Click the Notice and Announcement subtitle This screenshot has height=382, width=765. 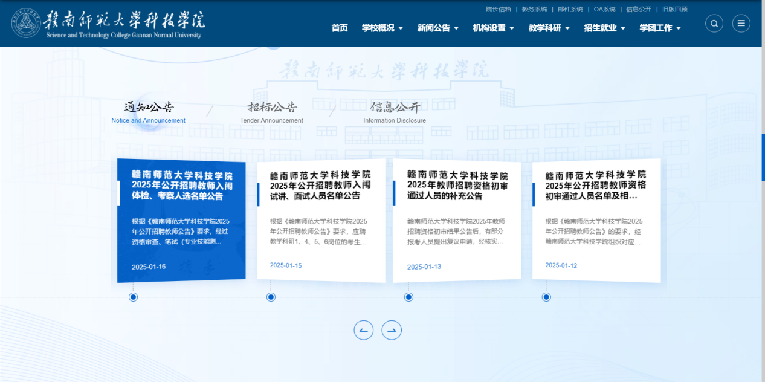point(149,120)
